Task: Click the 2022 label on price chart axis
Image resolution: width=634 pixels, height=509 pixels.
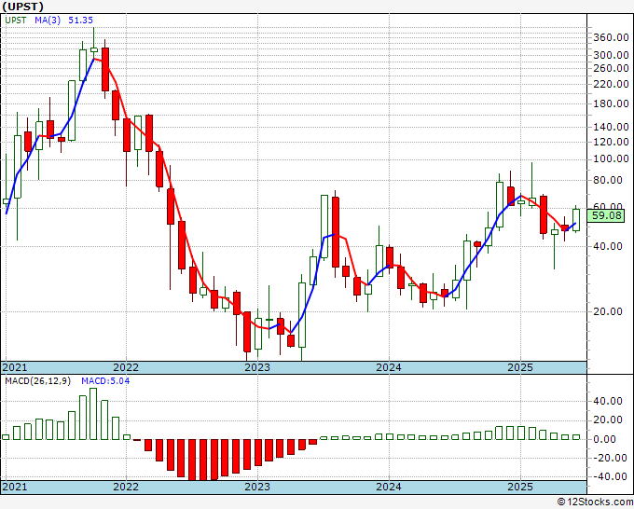Action: [126, 367]
